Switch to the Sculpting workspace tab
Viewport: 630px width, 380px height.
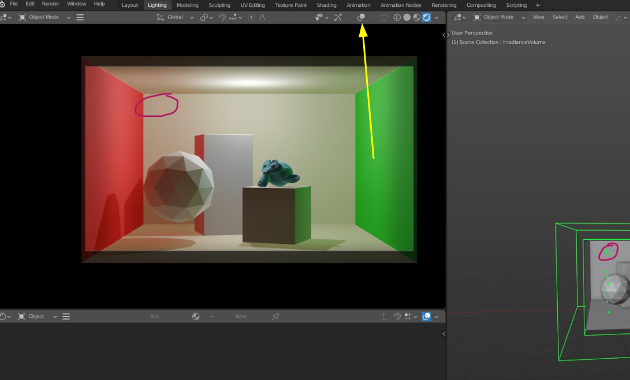219,5
